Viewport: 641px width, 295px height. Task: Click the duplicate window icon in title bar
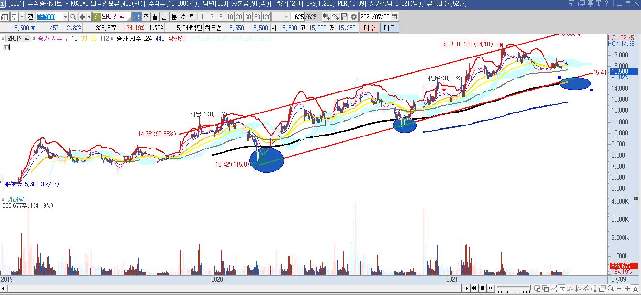pyautogui.click(x=581, y=4)
